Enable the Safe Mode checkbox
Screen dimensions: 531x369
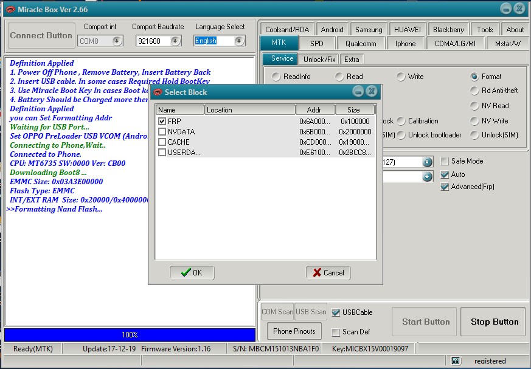[x=445, y=161]
